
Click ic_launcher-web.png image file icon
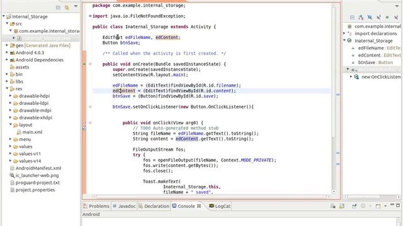(x=12, y=176)
